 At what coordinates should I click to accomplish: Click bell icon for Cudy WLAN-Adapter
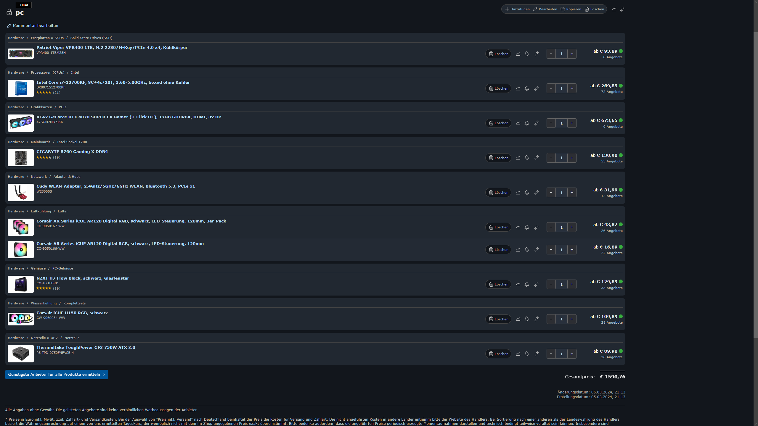point(526,193)
